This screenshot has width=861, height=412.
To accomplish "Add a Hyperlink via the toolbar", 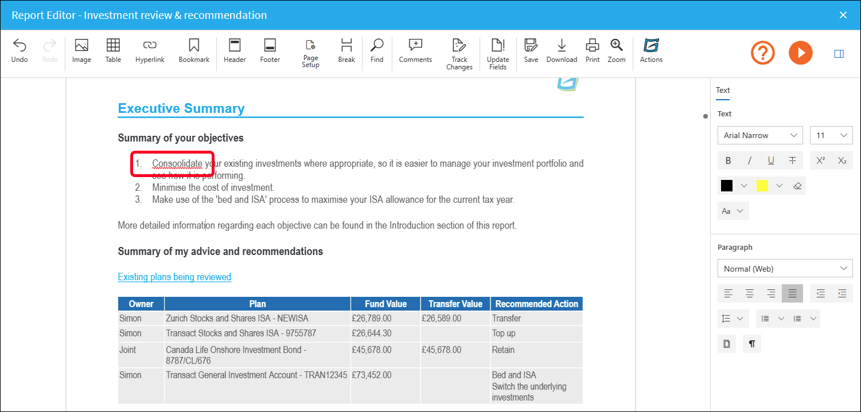I will 150,51.
